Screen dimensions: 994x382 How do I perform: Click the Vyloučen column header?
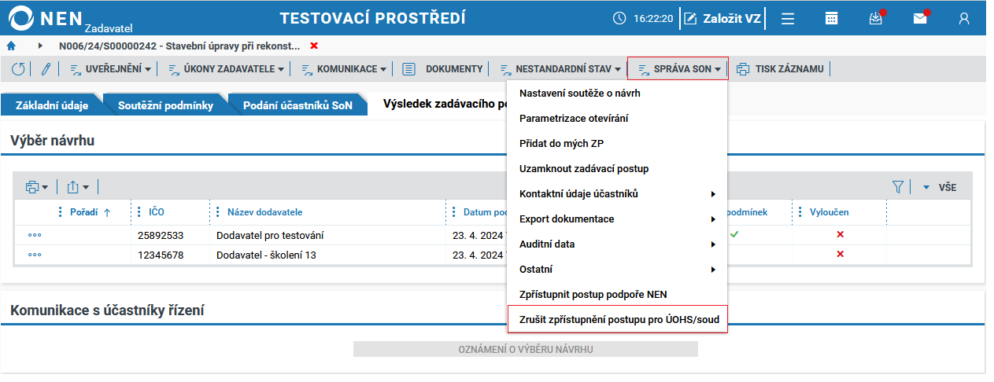pos(831,212)
